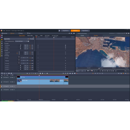
Task: Select the orange Bearbeiten workspace button
Action: 75,31
